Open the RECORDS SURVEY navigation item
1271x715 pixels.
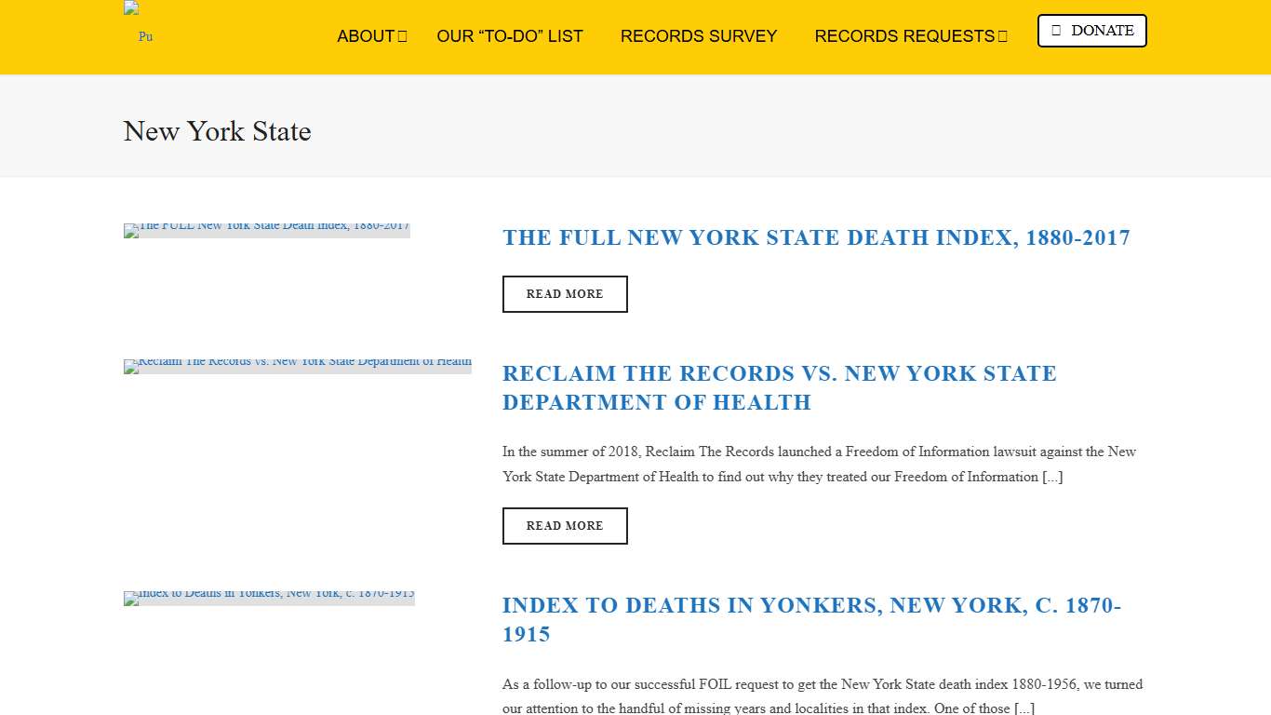pos(699,36)
